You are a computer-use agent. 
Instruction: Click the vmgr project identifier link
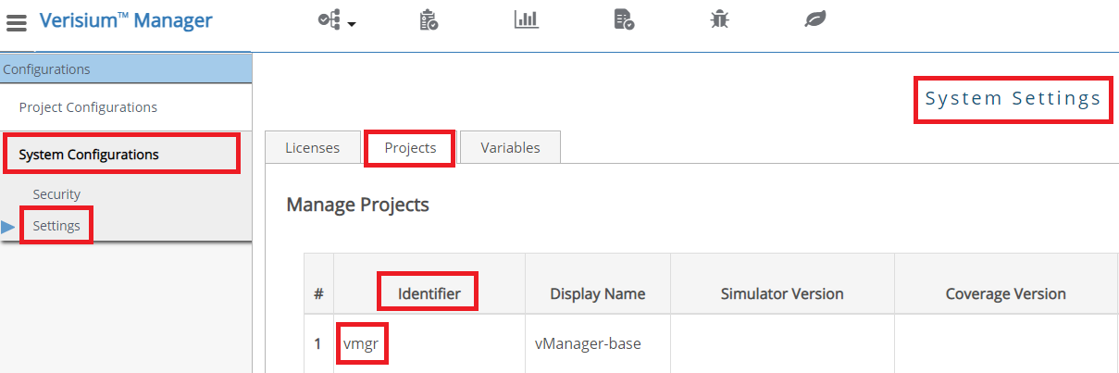pyautogui.click(x=362, y=343)
